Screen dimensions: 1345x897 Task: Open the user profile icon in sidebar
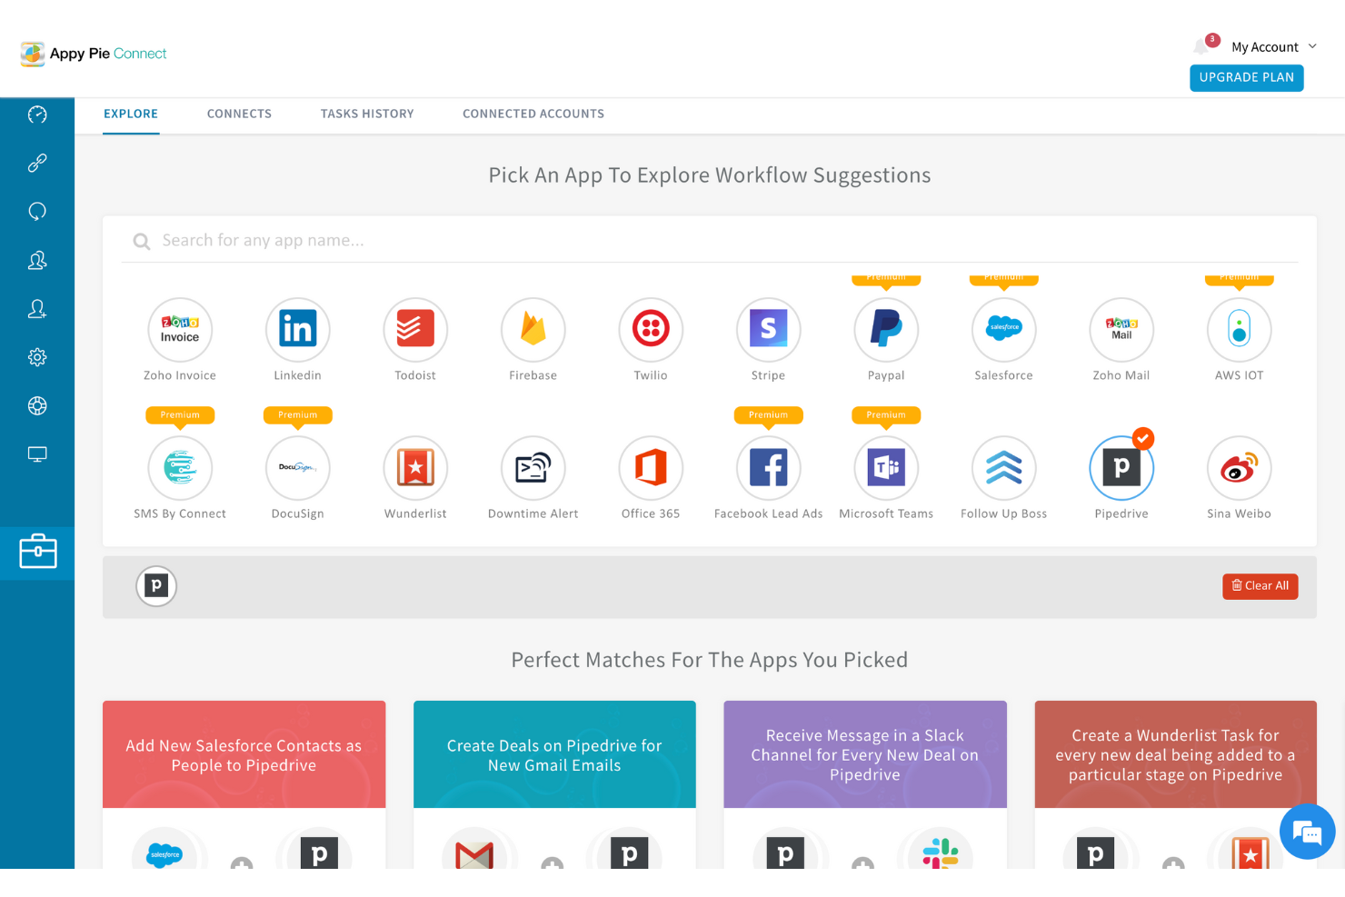[x=37, y=309]
